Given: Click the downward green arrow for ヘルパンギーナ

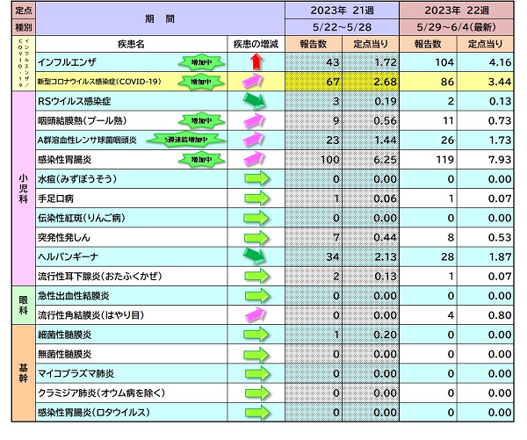Looking at the screenshot, I should click(256, 256).
